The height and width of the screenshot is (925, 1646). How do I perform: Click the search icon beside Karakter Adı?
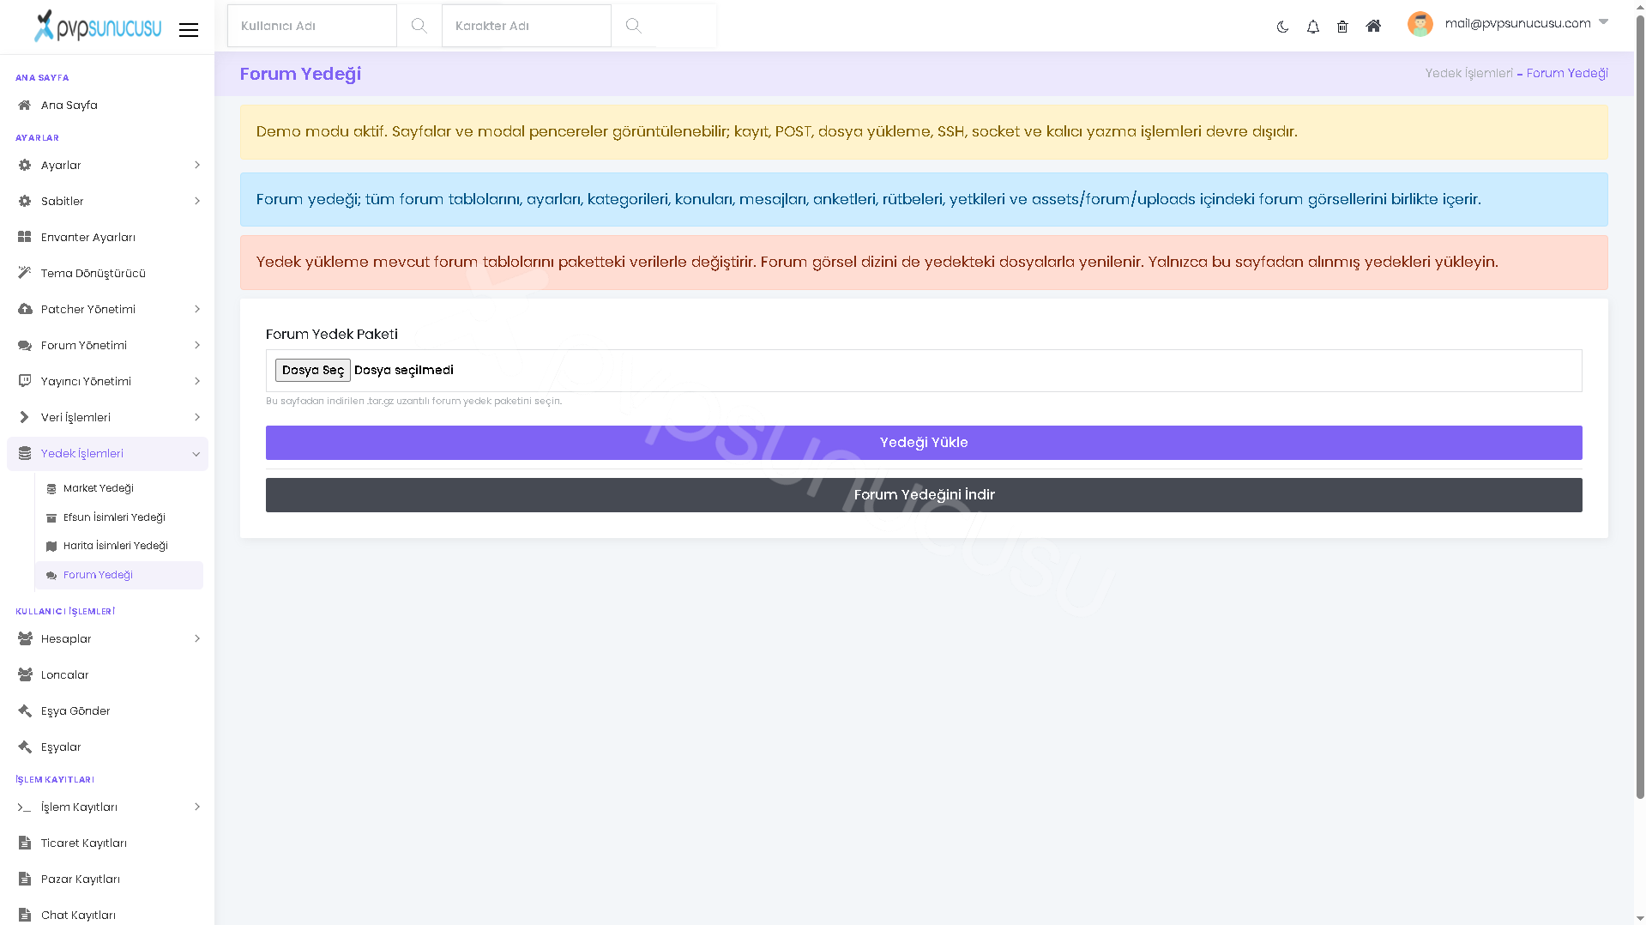[x=633, y=26]
